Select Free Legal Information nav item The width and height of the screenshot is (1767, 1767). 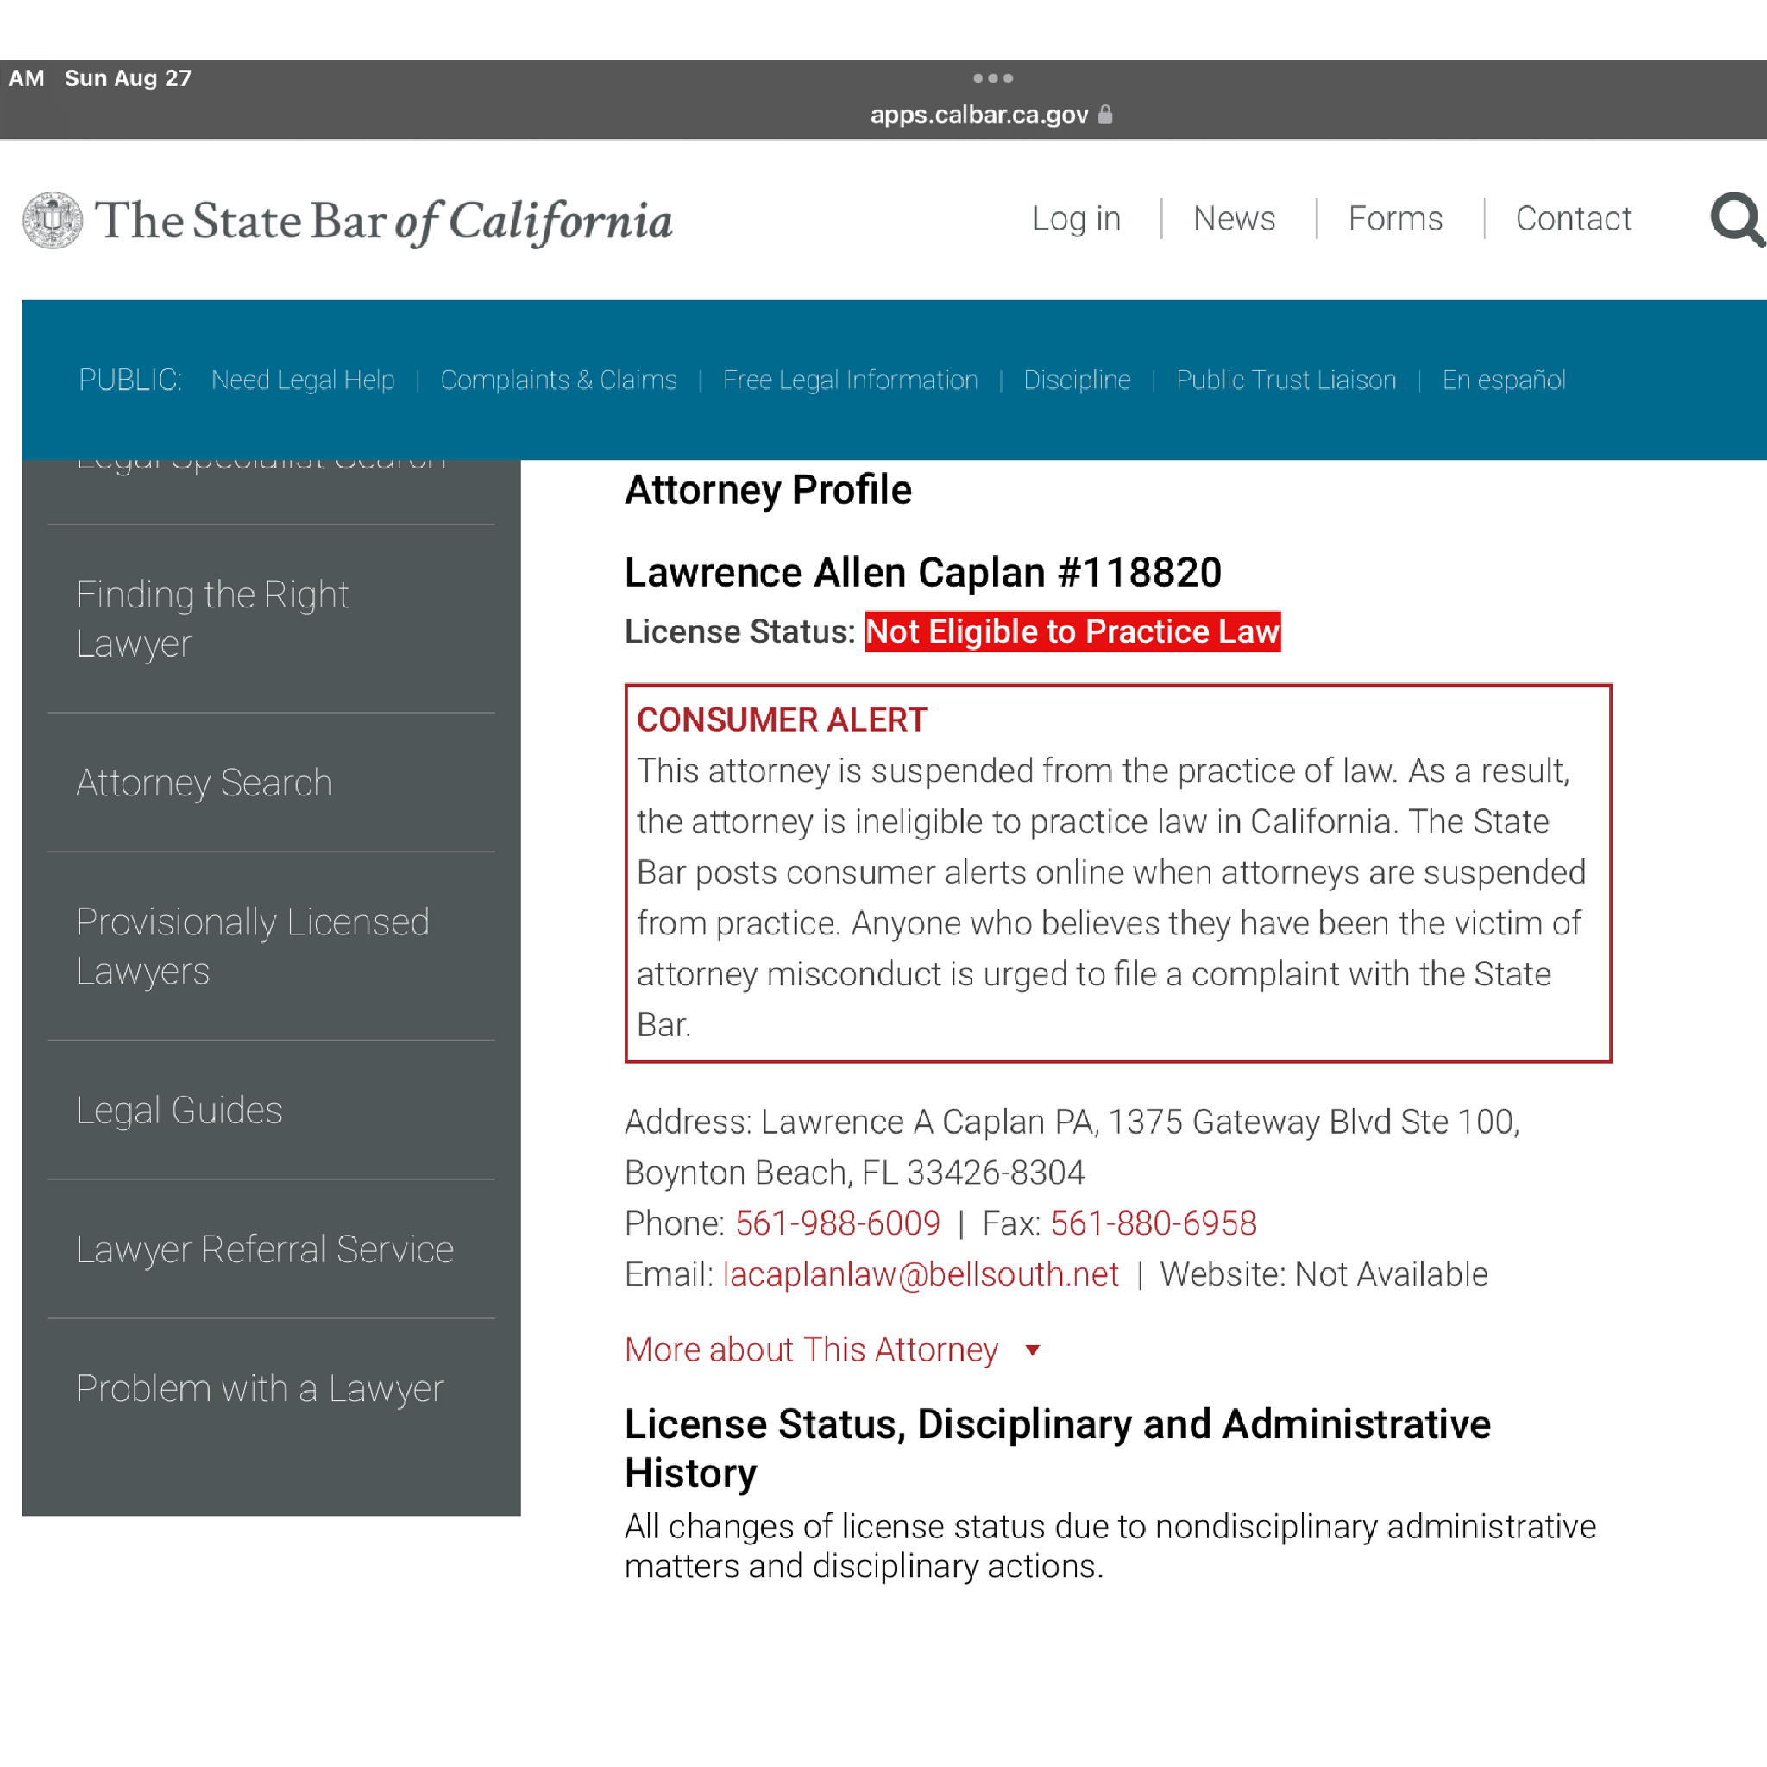pyautogui.click(x=850, y=380)
